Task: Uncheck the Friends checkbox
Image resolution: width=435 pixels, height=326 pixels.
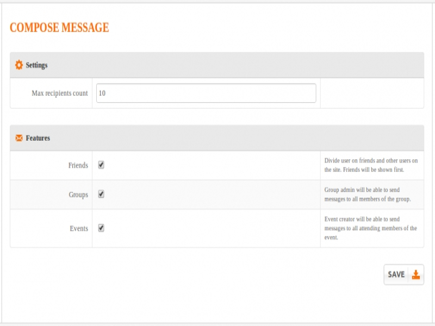Action: pyautogui.click(x=101, y=165)
